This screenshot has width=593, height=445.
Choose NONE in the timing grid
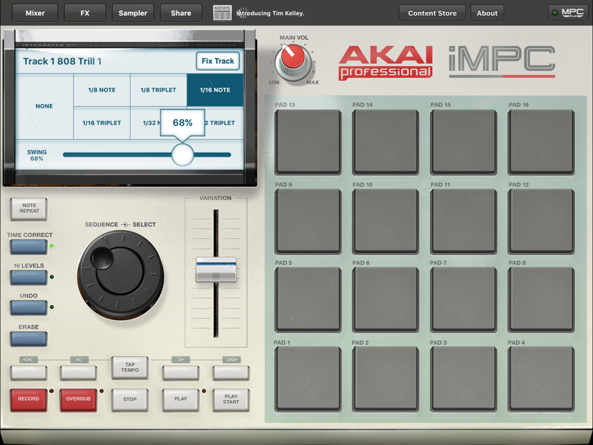44,106
